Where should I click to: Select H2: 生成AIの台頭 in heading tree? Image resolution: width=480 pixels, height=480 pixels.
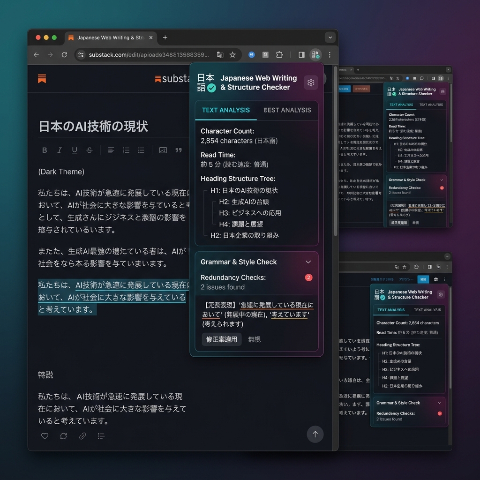click(244, 202)
